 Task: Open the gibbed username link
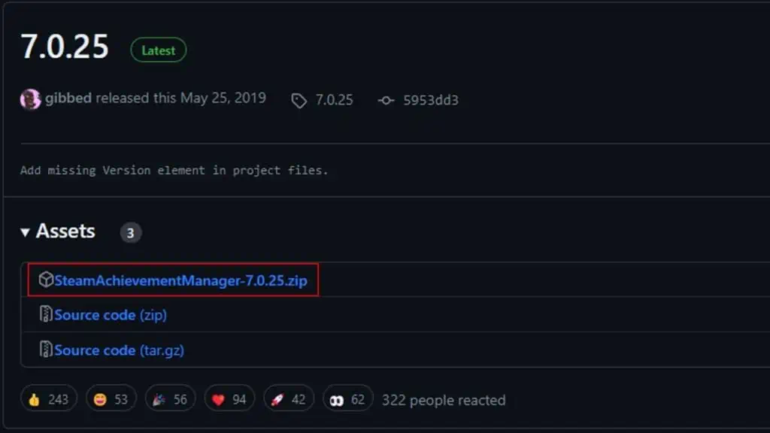click(68, 98)
